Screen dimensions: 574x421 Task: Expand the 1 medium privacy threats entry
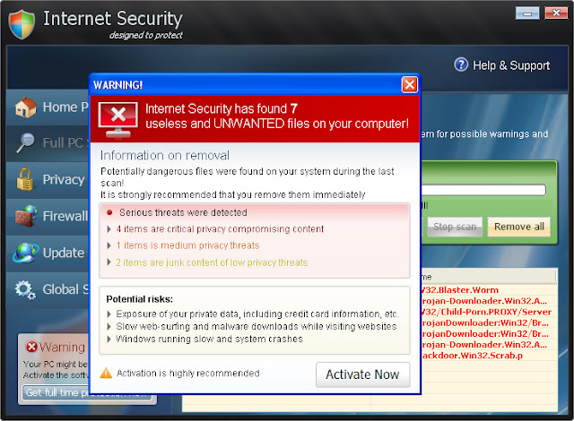click(183, 245)
